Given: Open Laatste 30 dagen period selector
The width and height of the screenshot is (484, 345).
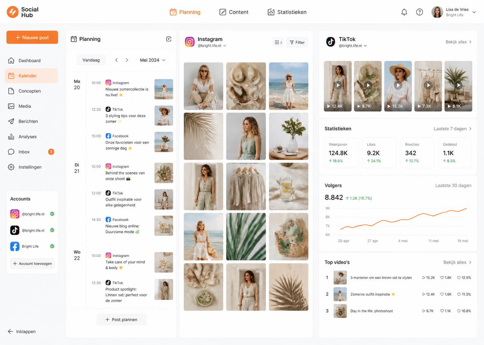Looking at the screenshot, I should (x=453, y=185).
